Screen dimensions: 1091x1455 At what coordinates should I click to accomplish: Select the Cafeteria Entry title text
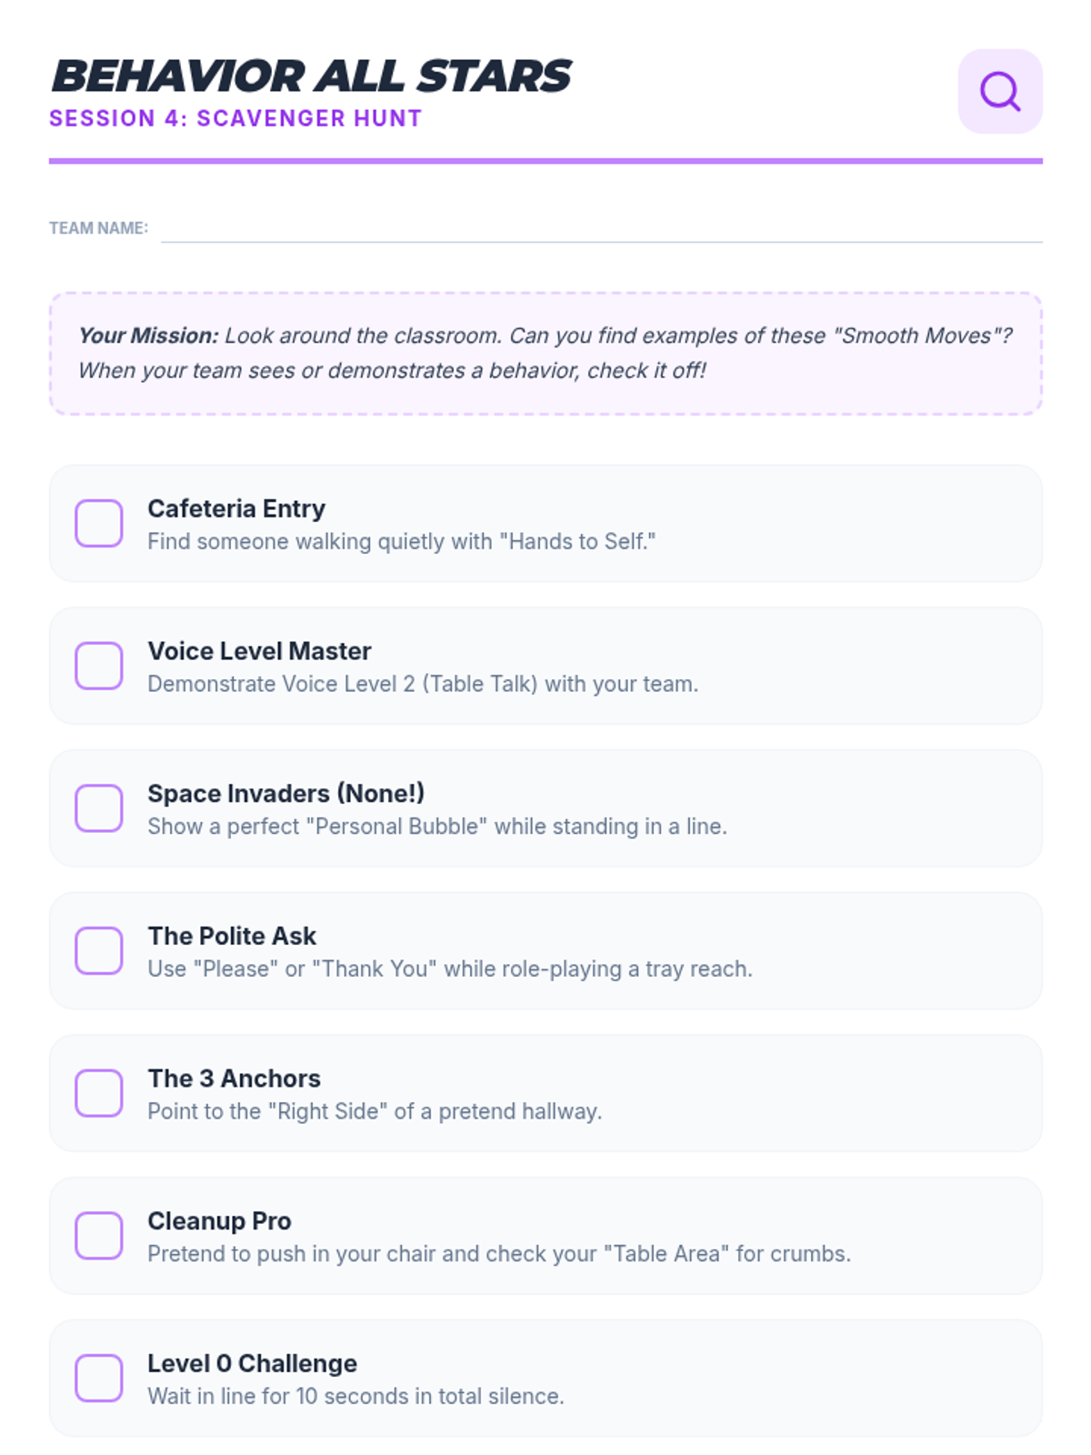click(236, 508)
